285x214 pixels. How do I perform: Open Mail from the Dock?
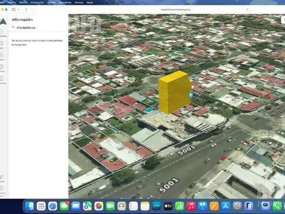[75, 206]
